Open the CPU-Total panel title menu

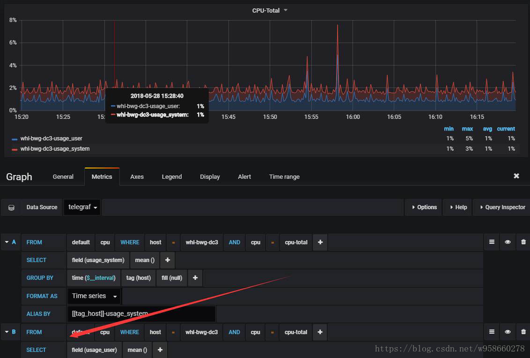pos(270,10)
